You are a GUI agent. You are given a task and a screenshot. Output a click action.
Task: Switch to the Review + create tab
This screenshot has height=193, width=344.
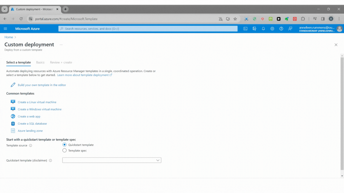click(x=61, y=62)
